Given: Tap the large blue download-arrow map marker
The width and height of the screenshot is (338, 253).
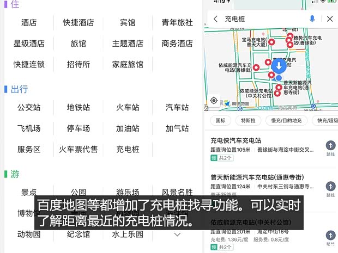Looking at the screenshot, I should pyautogui.click(x=279, y=66).
